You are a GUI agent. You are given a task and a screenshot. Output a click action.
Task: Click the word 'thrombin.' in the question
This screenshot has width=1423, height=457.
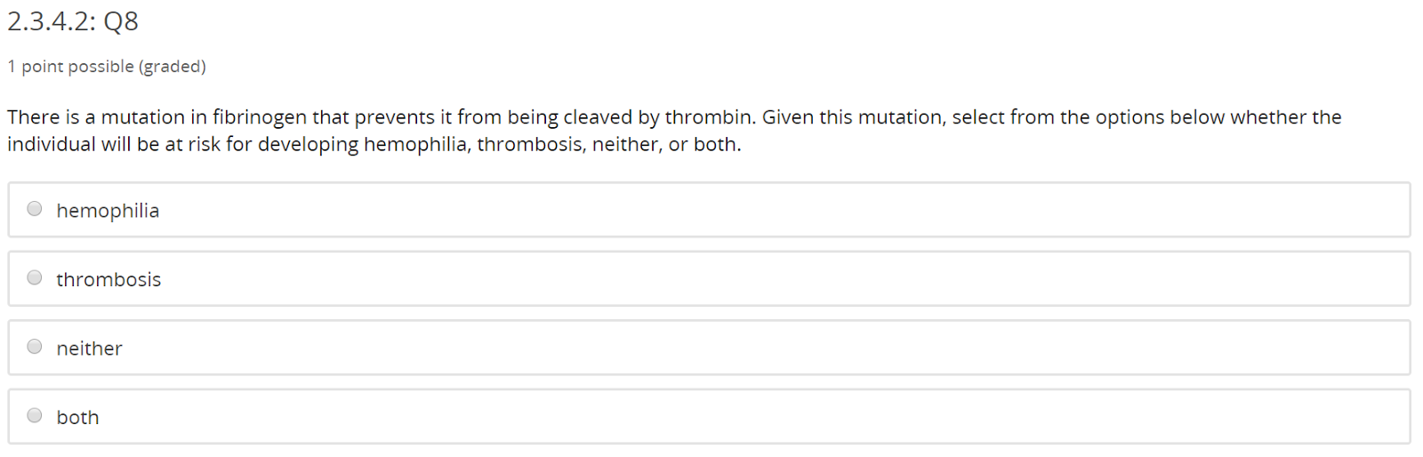710,117
